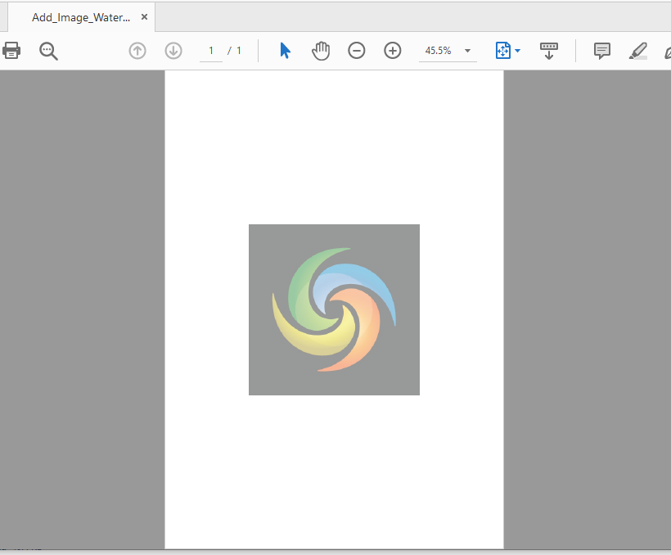Toggle the scrolling mode toolbar icon
The image size is (671, 555).
click(549, 51)
